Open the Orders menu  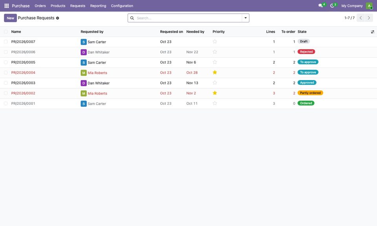(x=40, y=6)
